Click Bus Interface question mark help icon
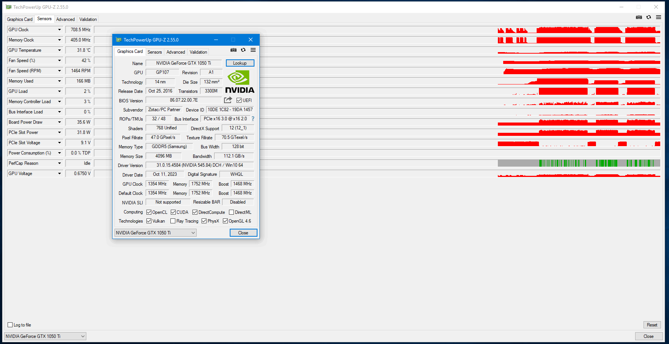This screenshot has width=669, height=344. [x=253, y=119]
